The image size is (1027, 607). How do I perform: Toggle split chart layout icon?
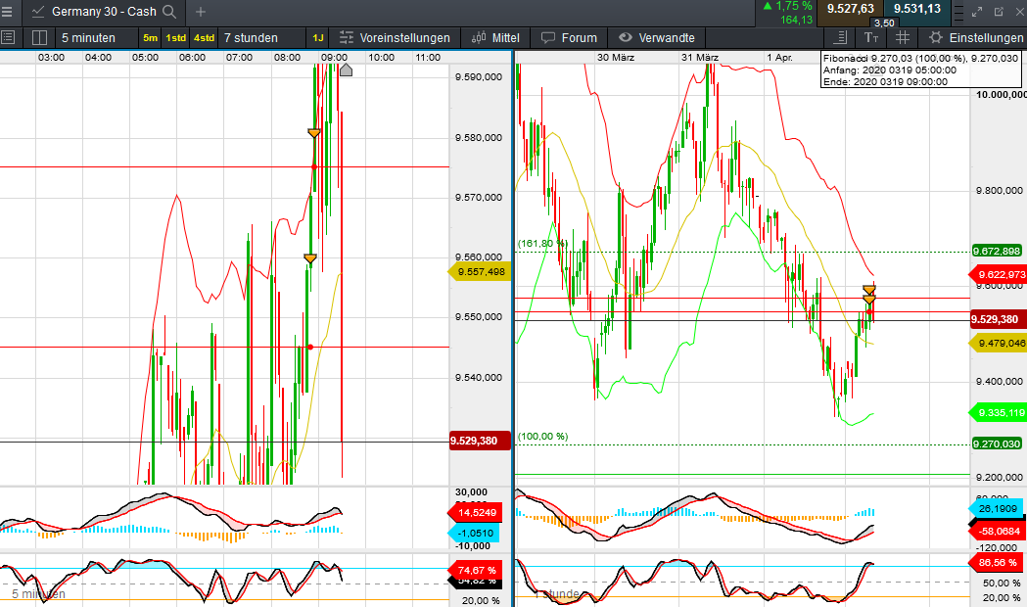(39, 37)
